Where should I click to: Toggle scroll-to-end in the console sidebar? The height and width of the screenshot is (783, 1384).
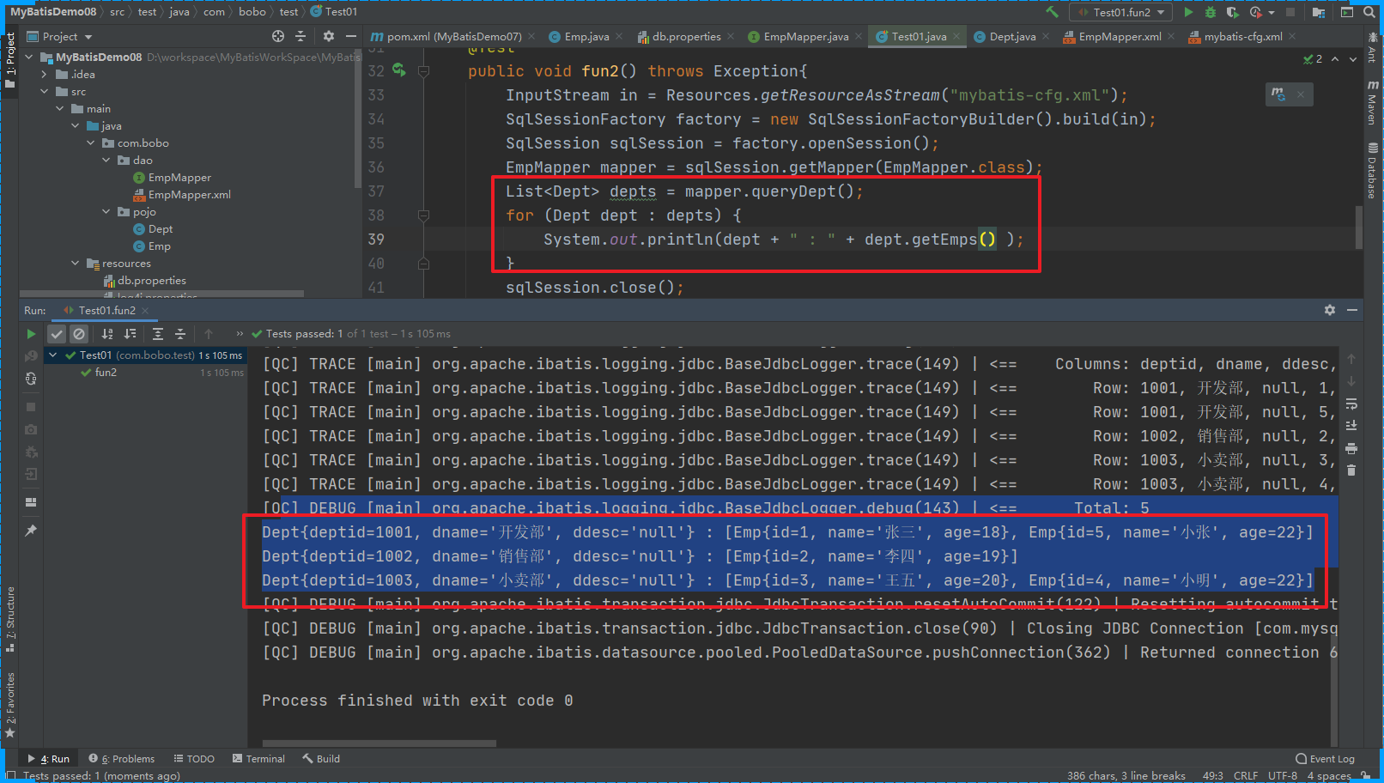tap(1351, 426)
